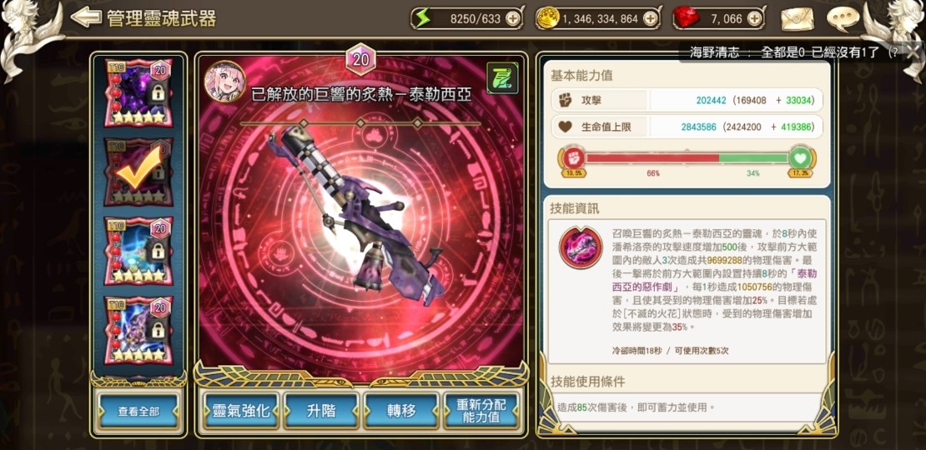Click the attack-to-HP ratio bar
The height and width of the screenshot is (450, 926).
click(x=687, y=158)
